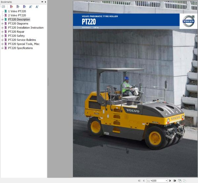Expand the PT220 Installation Instruction node

[2, 28]
